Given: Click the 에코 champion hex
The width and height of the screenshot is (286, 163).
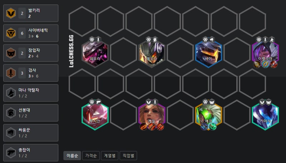Looking at the screenshot, I should pos(208,115).
